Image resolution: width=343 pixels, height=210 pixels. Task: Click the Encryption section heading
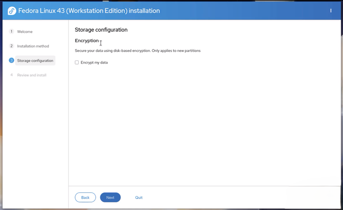pyautogui.click(x=87, y=41)
